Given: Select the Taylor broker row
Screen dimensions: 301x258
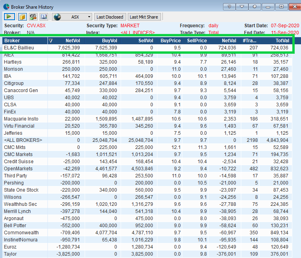Looking at the screenshot, I should [x=147, y=254].
